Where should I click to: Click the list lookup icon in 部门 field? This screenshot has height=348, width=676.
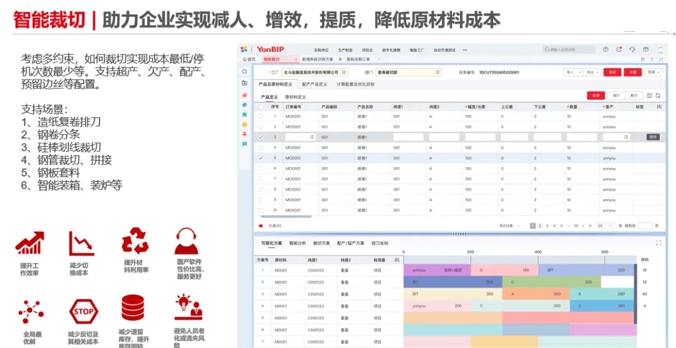[x=438, y=72]
